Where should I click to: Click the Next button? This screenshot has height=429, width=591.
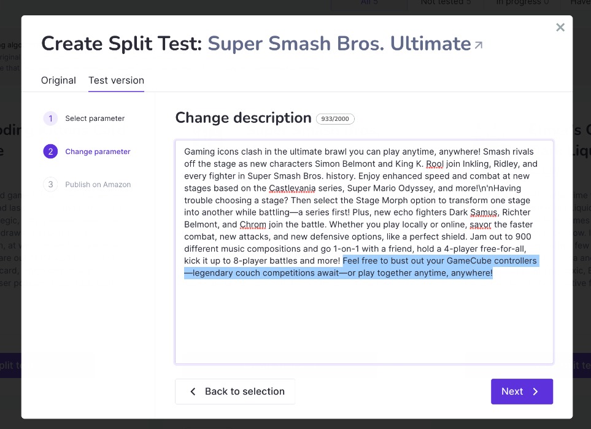coord(522,392)
